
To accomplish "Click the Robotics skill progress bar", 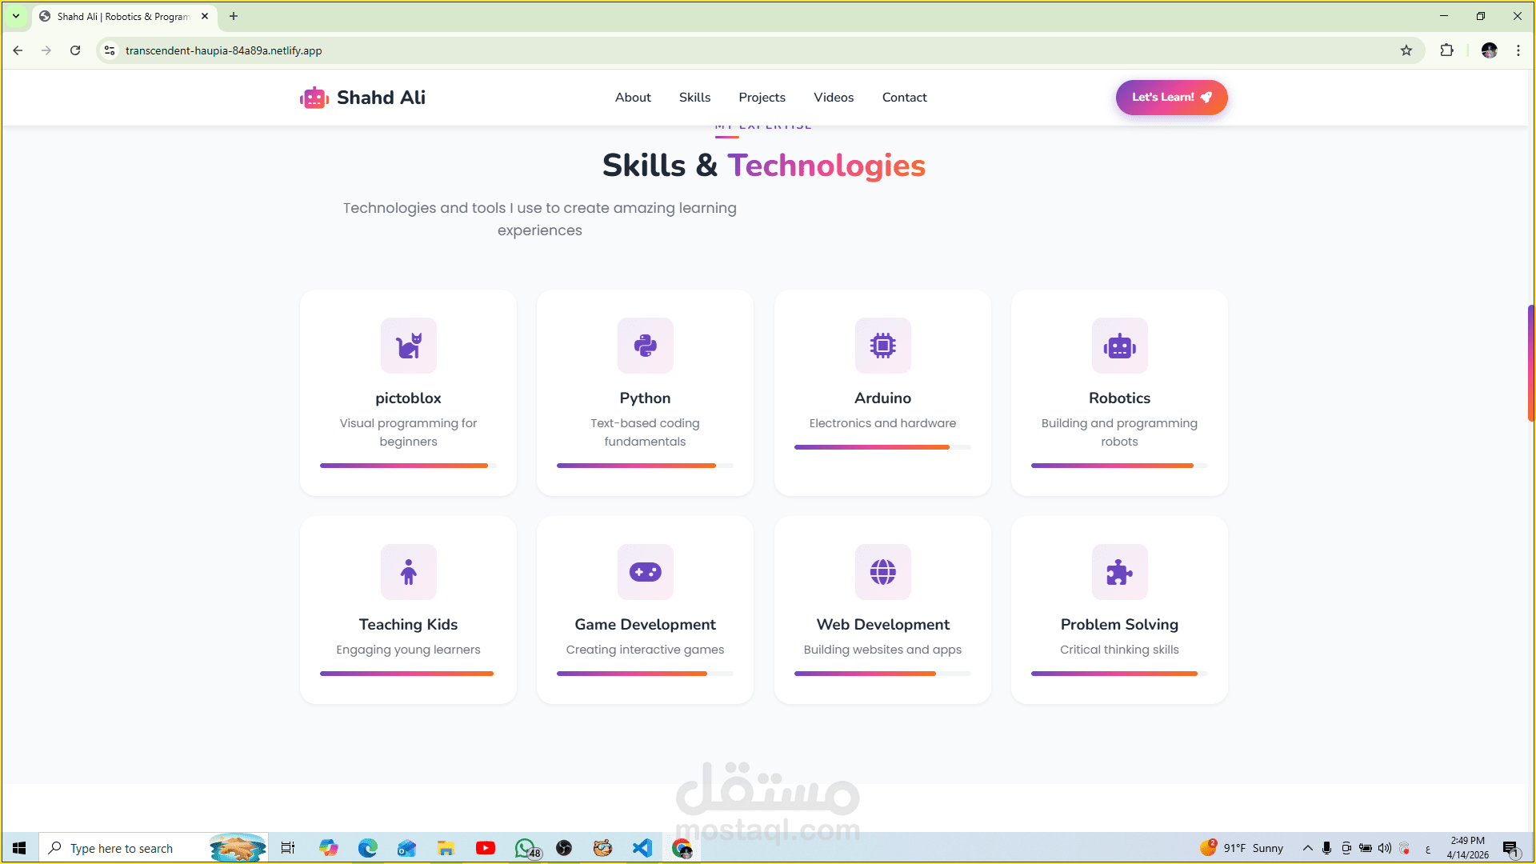I will (x=1119, y=466).
